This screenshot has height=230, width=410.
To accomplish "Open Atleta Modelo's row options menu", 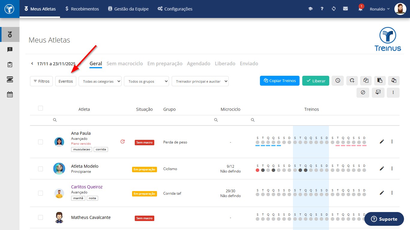I will point(392,168).
